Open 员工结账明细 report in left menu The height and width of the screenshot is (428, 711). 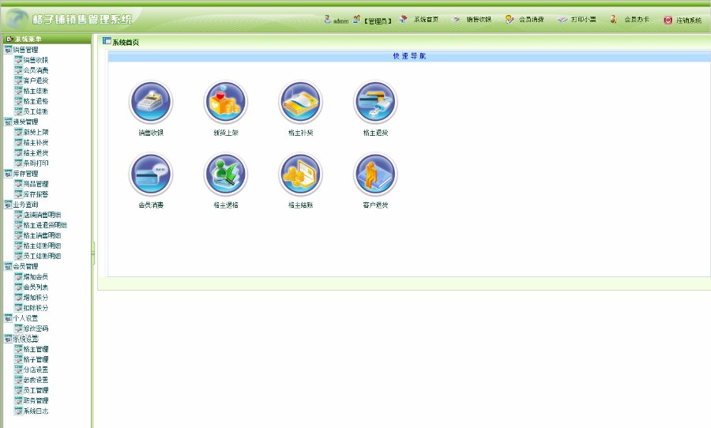pos(42,256)
